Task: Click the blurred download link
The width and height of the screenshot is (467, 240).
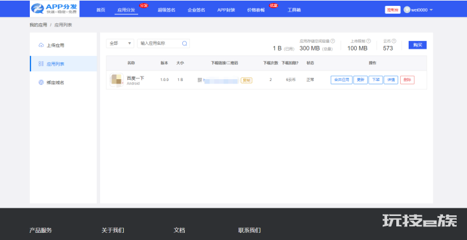Action: 221,80
